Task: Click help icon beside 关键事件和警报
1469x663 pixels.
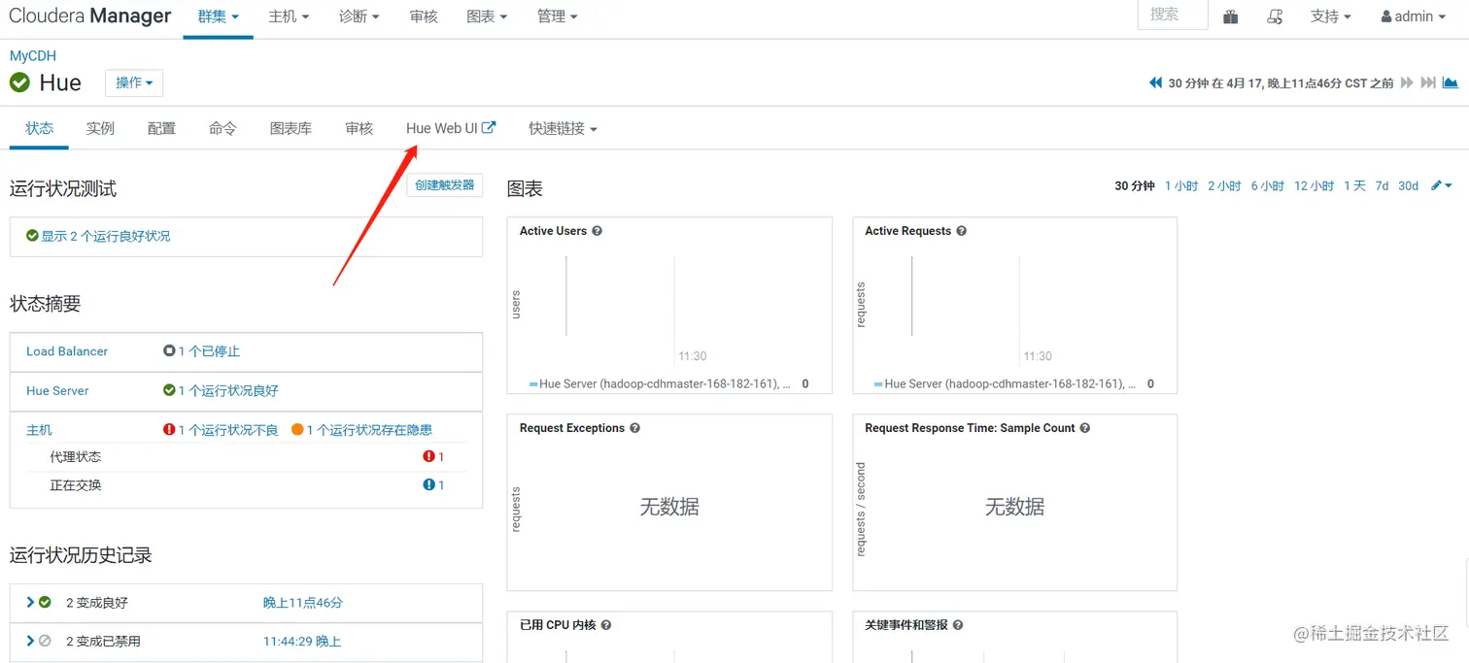Action: pos(958,625)
